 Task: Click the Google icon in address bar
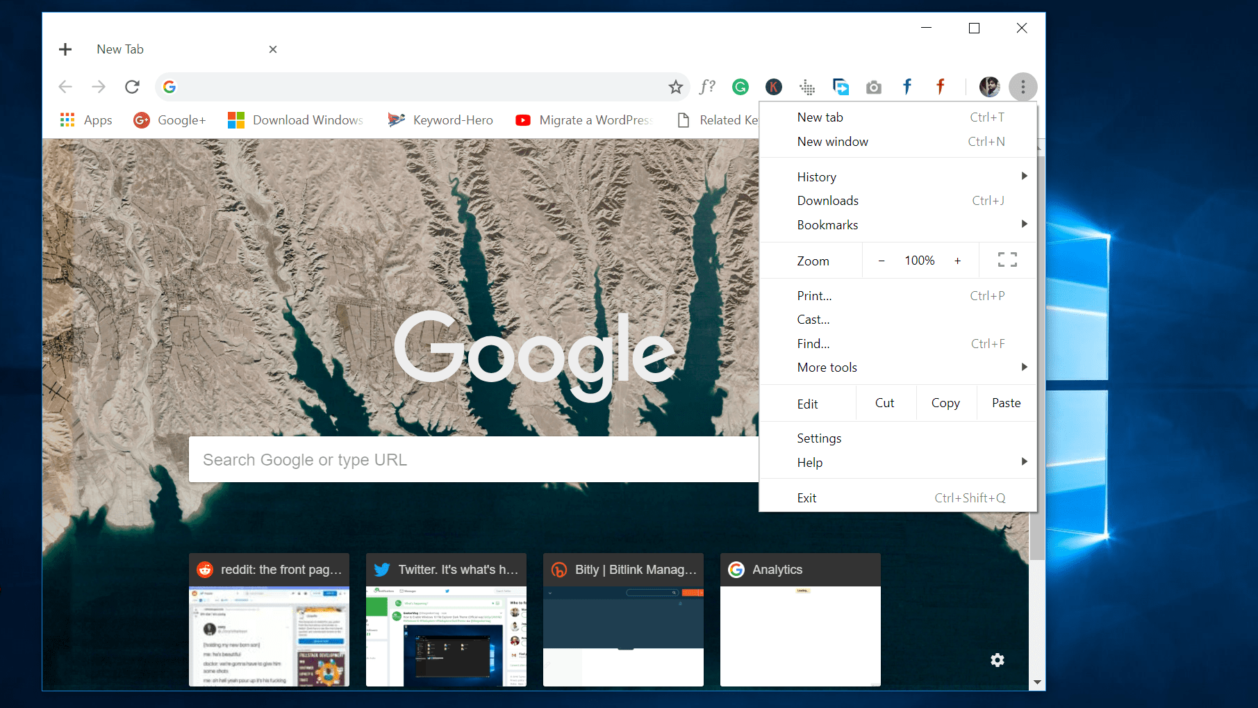coord(169,87)
